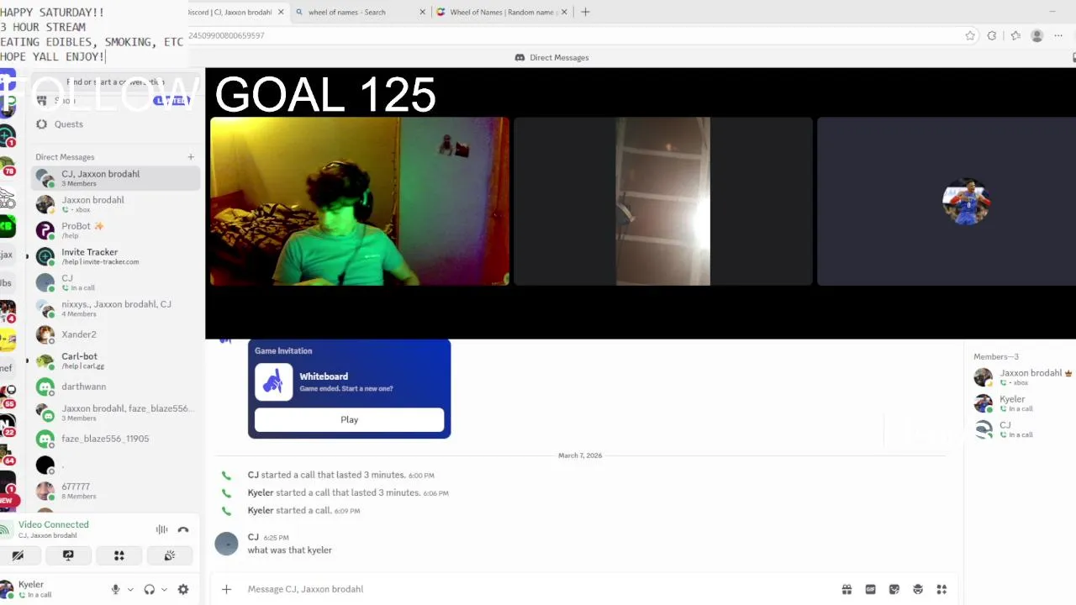Share your screen from the call panel
1076x605 pixels.
pyautogui.click(x=68, y=555)
